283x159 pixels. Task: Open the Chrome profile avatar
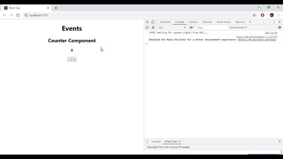pyautogui.click(x=272, y=15)
